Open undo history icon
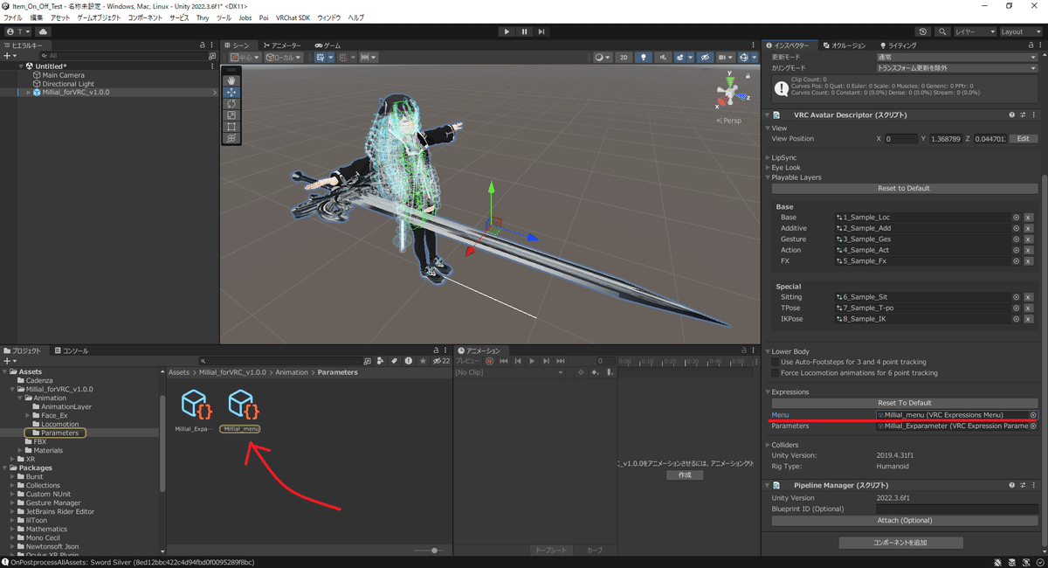The width and height of the screenshot is (1048, 568). point(924,31)
